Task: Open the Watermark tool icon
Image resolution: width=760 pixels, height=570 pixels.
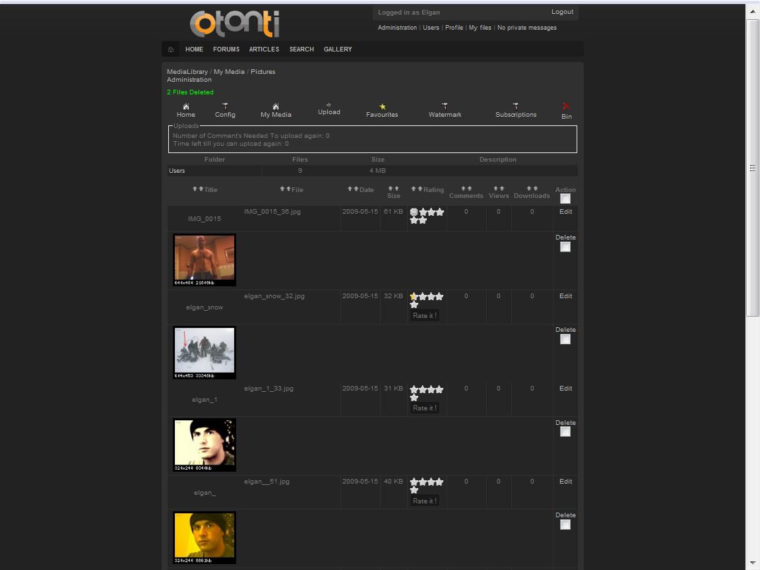Action: (445, 106)
